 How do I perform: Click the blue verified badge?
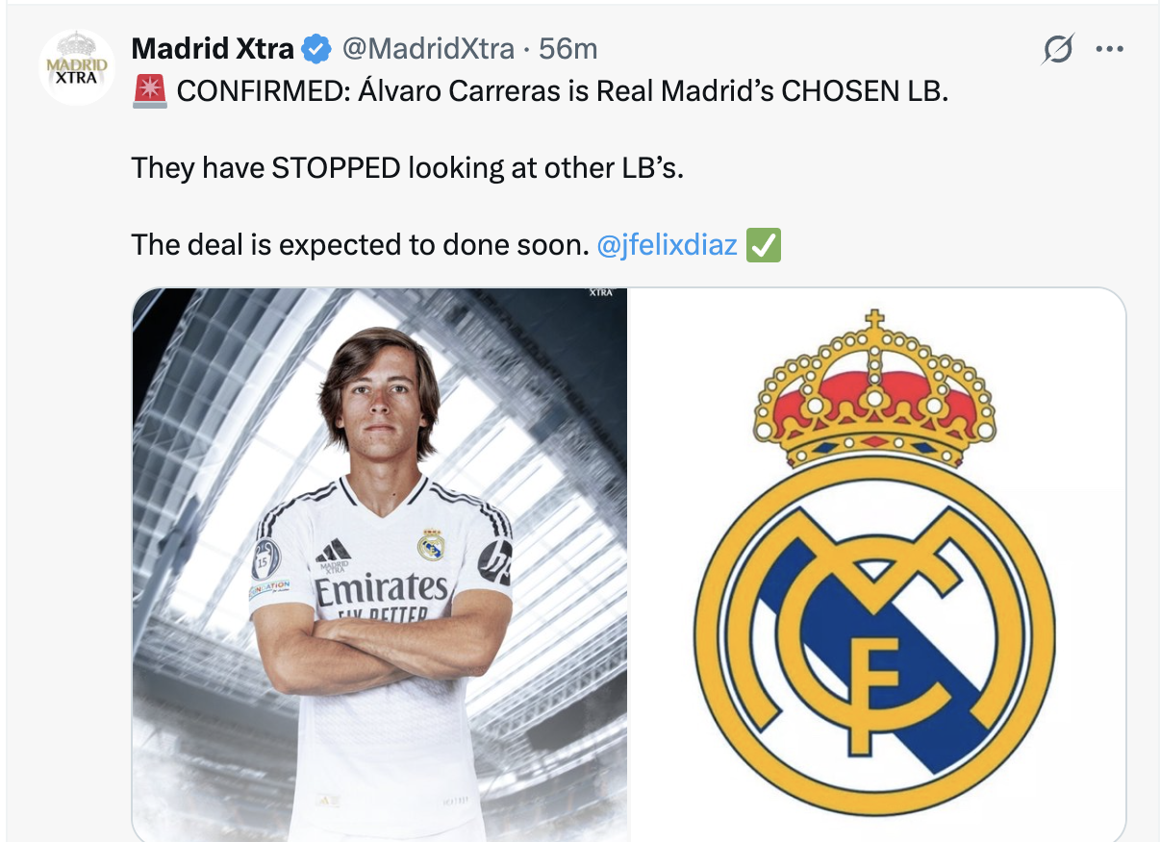coord(316,48)
